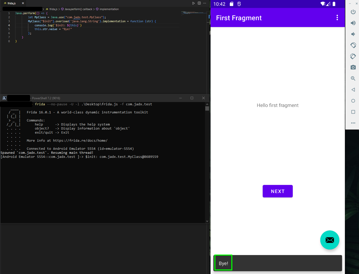Tap the email floating action button
This screenshot has width=359, height=274.
(x=330, y=240)
